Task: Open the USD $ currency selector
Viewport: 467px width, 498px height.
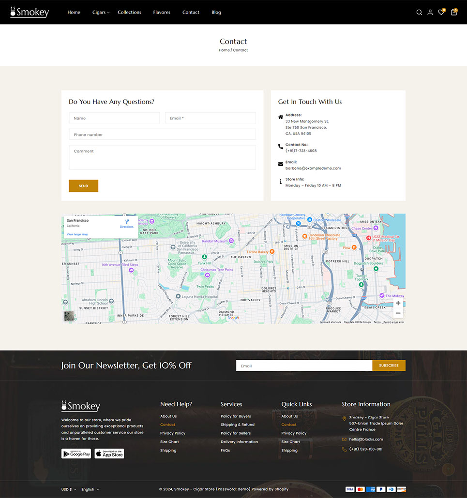Action: pyautogui.click(x=68, y=489)
